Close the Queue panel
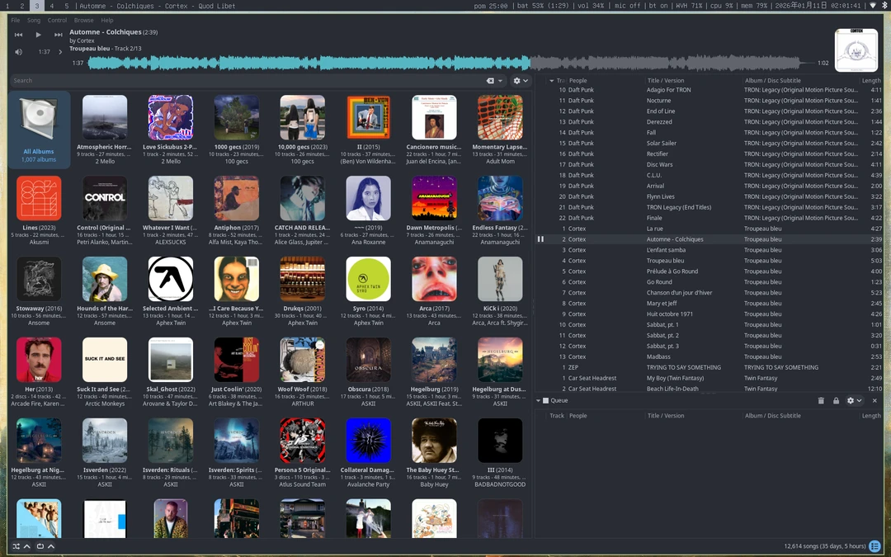Image resolution: width=891 pixels, height=557 pixels. click(x=874, y=400)
